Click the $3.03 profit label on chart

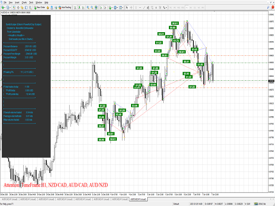click(x=195, y=49)
